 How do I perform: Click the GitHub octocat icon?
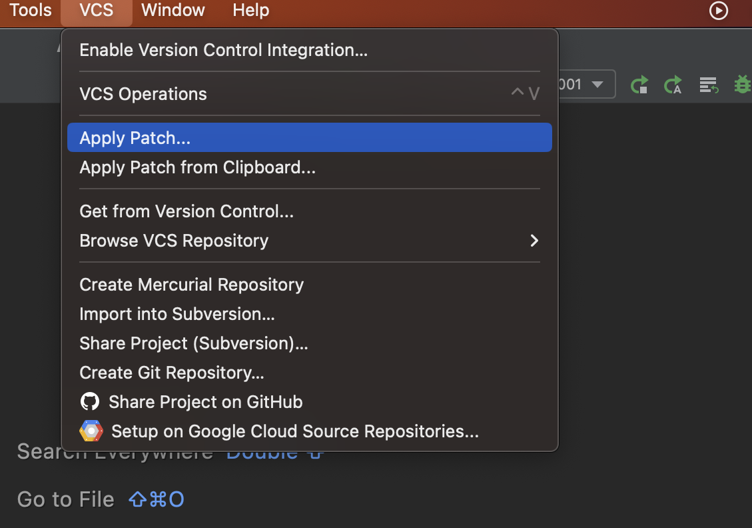coord(90,402)
